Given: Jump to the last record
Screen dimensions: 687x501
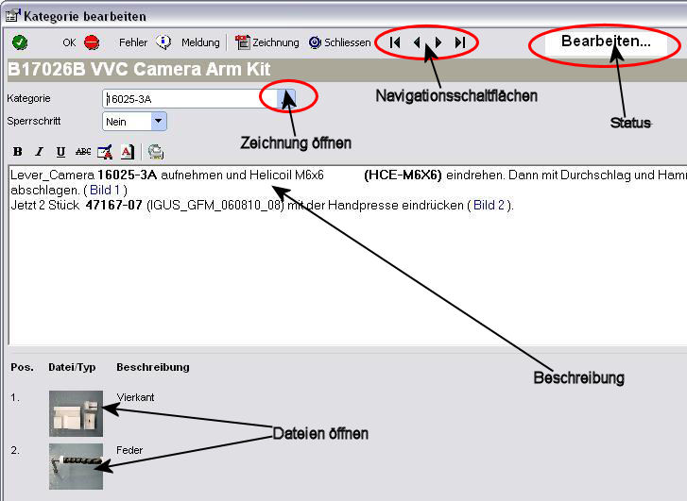Looking at the screenshot, I should (460, 42).
